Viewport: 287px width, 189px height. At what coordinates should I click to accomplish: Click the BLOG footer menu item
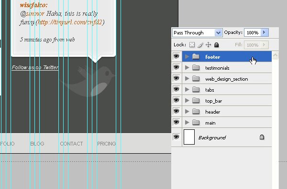click(37, 144)
